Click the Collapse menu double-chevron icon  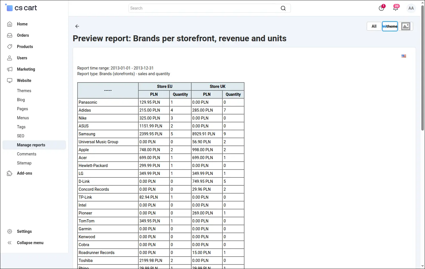click(x=10, y=243)
